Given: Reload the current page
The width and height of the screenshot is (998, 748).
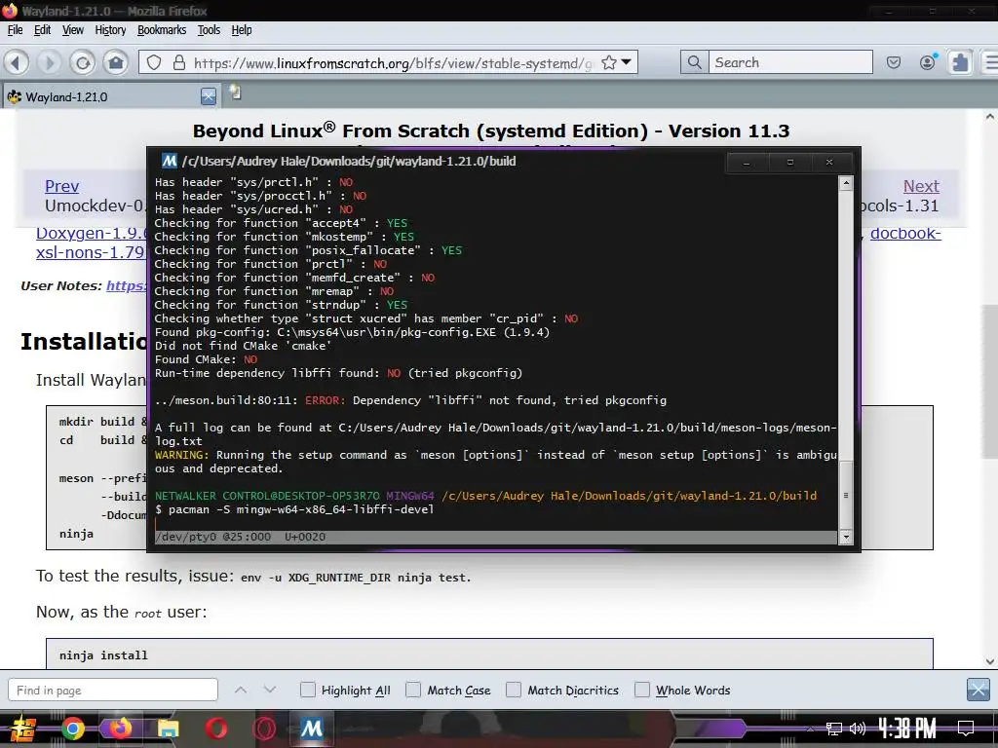Looking at the screenshot, I should [82, 62].
